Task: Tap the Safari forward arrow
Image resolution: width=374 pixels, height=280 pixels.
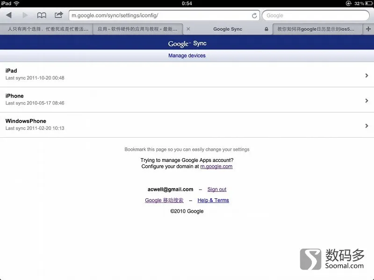Action: click(x=25, y=15)
